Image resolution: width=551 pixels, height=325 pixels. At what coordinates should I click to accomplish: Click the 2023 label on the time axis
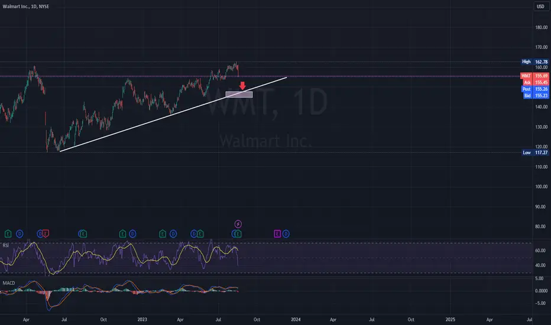tap(142, 319)
